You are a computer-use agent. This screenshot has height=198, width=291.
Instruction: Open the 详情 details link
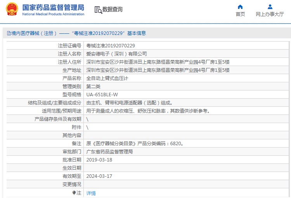click(x=91, y=193)
